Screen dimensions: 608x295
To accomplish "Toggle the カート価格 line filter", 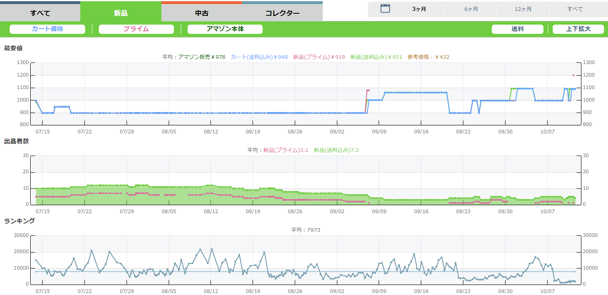I will [x=47, y=29].
